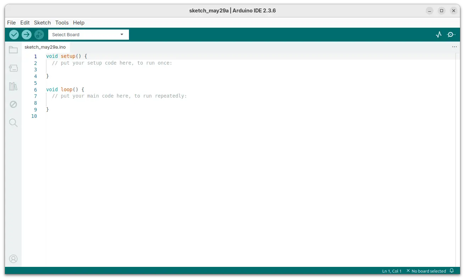Screen dimensions: 465x280
Task: Click the Ln 1, Col 1 status
Action: click(x=392, y=271)
